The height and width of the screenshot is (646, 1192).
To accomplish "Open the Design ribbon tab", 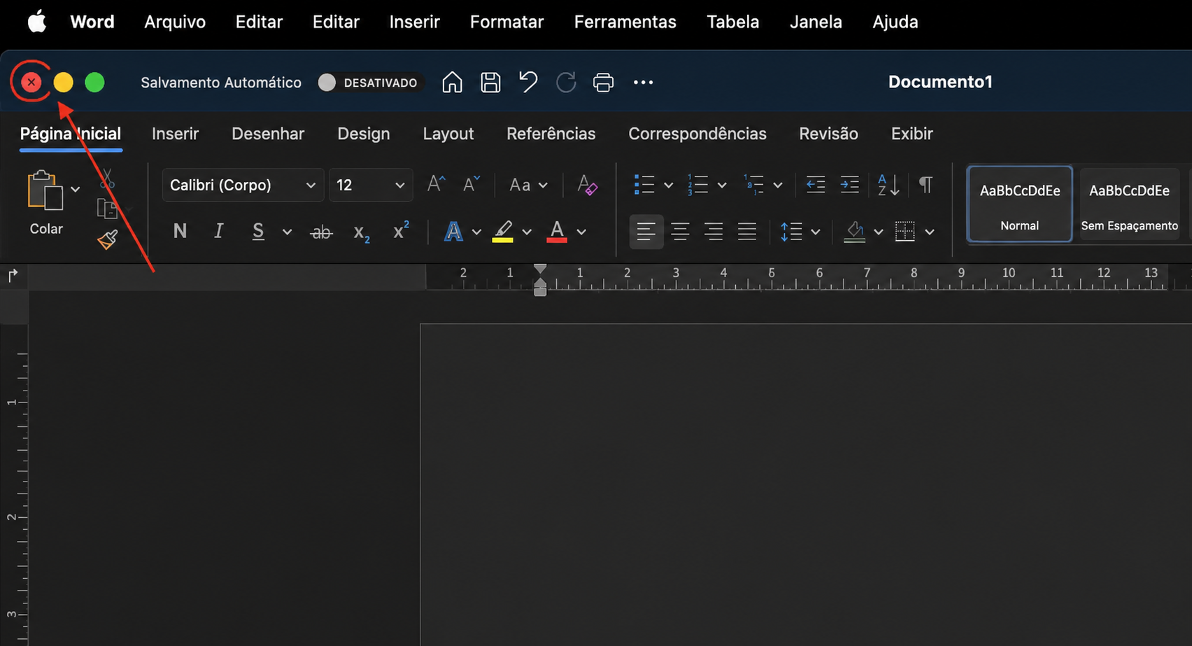I will 363,134.
